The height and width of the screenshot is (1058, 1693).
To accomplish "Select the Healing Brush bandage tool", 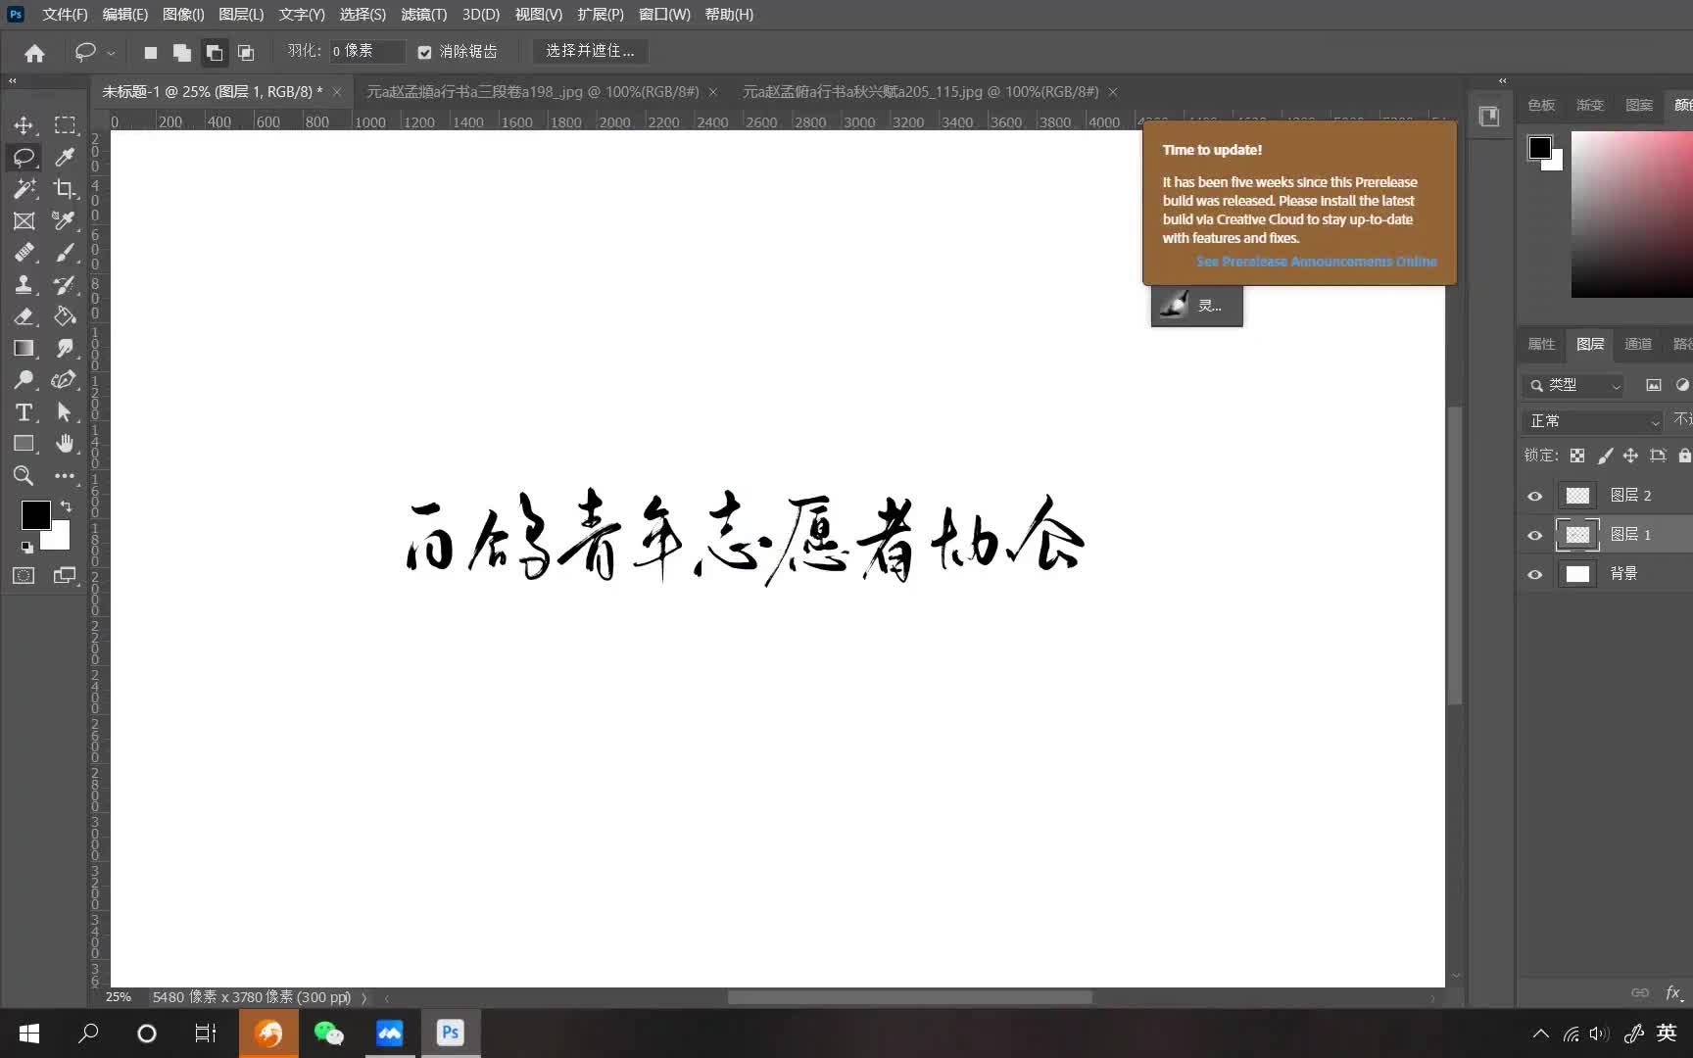I will [24, 253].
